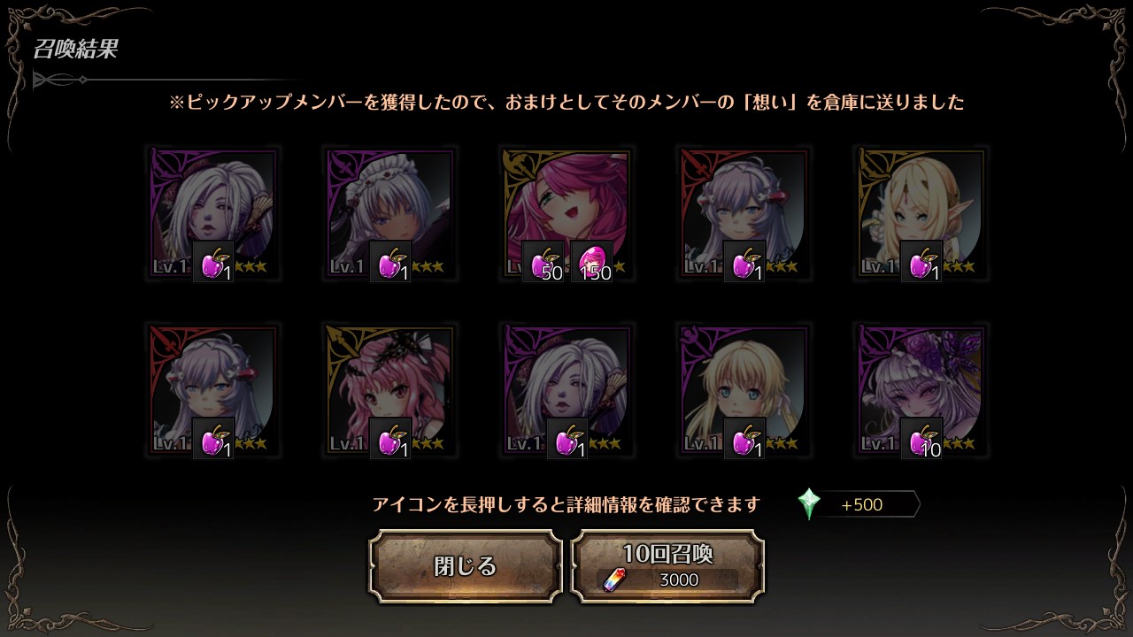This screenshot has height=637, width=1133.
Task: Tap the maid with white headdress card
Action: pyautogui.click(x=389, y=213)
